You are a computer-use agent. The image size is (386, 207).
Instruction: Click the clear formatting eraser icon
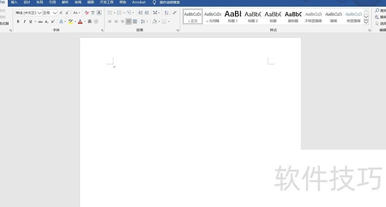tap(87, 13)
